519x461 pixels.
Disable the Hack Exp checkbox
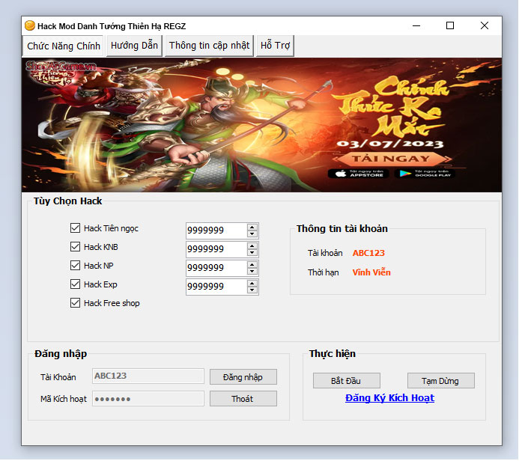[75, 284]
